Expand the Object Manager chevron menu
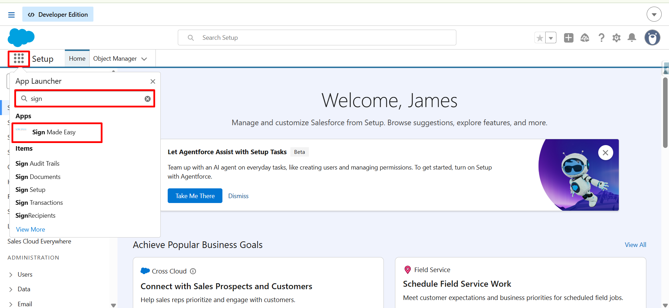669x308 pixels. click(144, 59)
